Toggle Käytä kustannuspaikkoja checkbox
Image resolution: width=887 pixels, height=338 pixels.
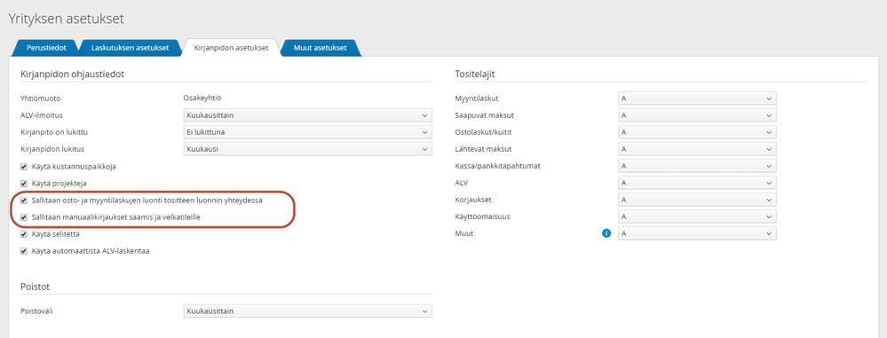pyautogui.click(x=24, y=167)
